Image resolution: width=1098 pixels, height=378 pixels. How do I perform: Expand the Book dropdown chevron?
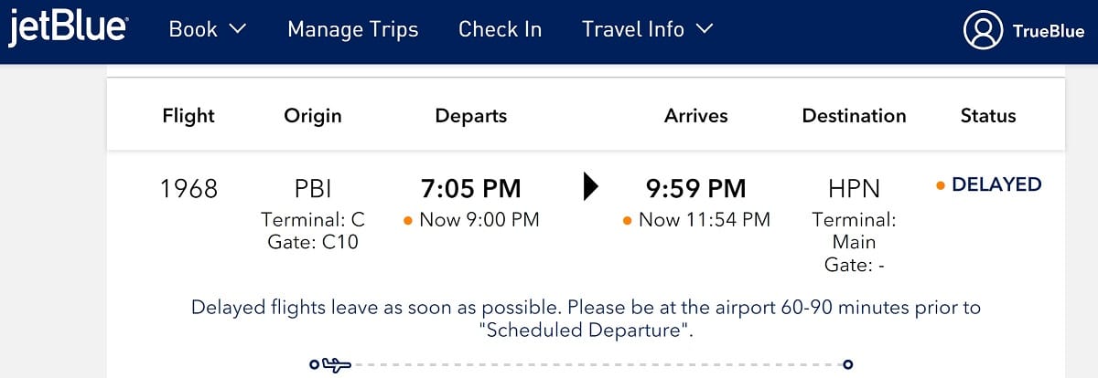point(237,30)
